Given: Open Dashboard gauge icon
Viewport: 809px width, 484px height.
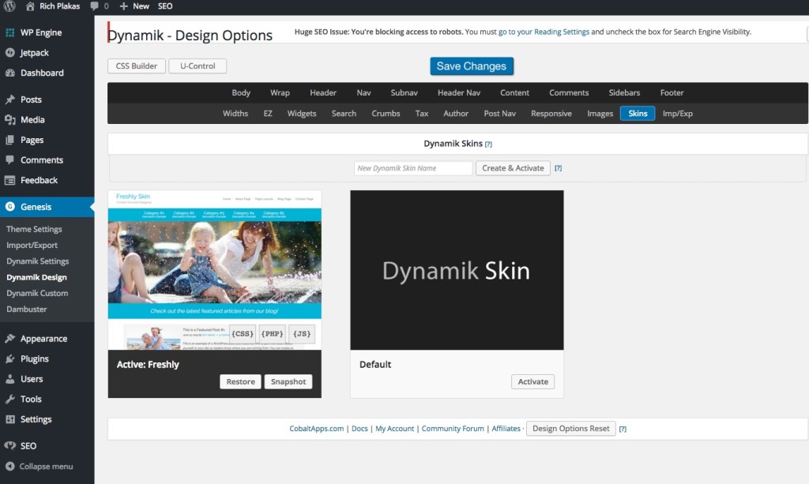Looking at the screenshot, I should [9, 73].
